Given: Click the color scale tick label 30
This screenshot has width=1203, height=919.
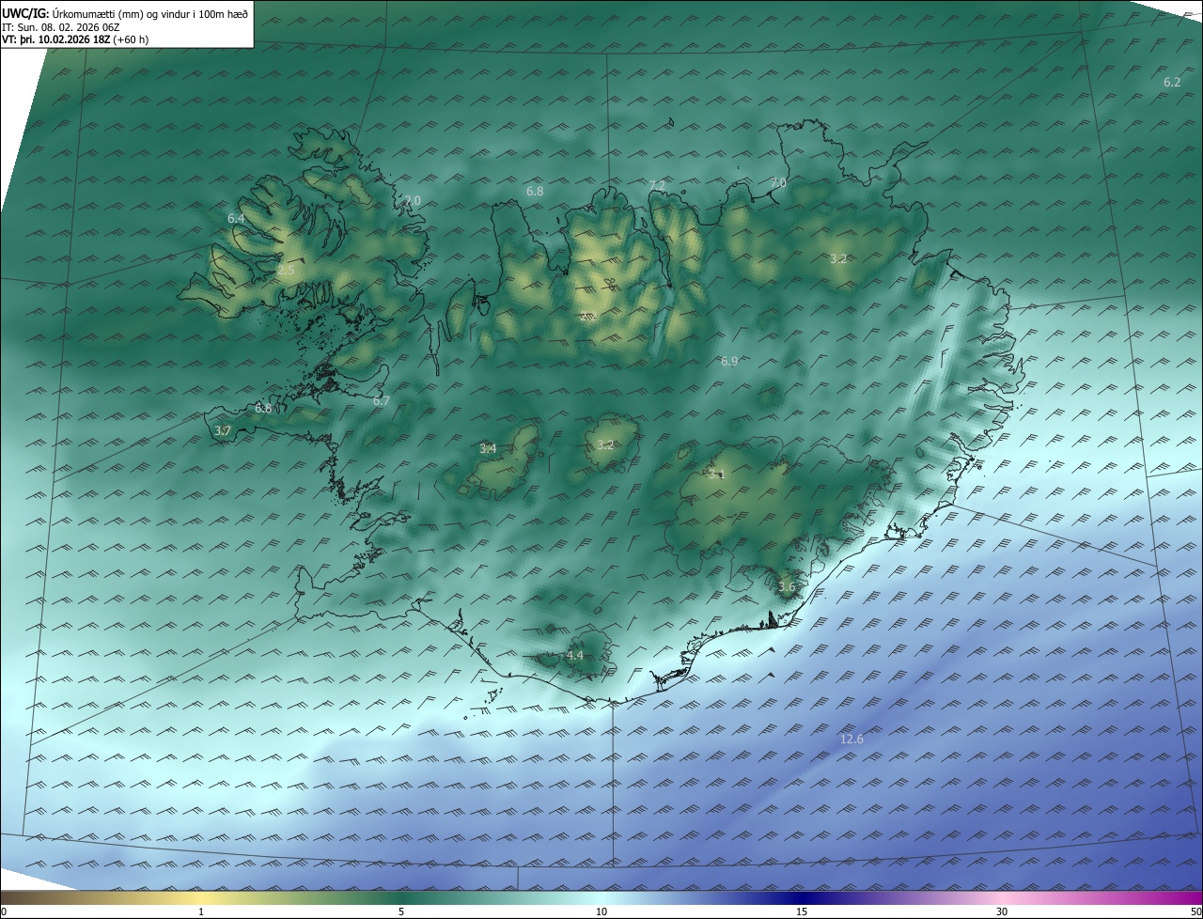Looking at the screenshot, I should [x=1002, y=912].
